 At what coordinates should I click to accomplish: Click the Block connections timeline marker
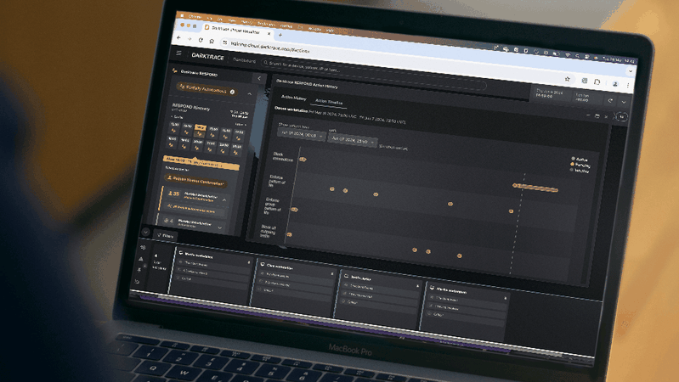(303, 160)
